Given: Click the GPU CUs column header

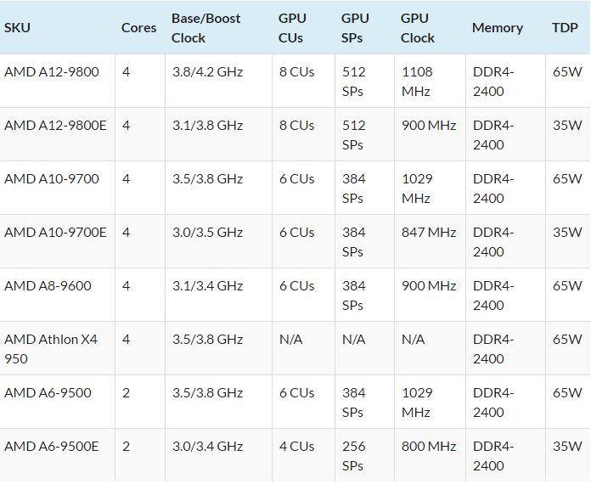Looking at the screenshot, I should [295, 27].
